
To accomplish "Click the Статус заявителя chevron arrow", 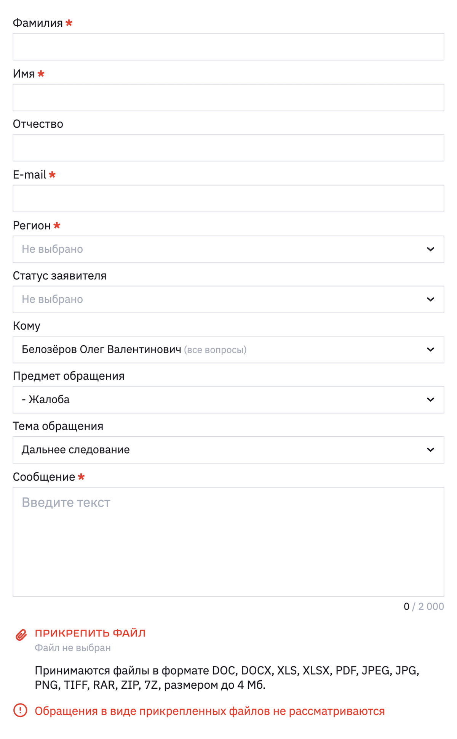I will pyautogui.click(x=430, y=300).
